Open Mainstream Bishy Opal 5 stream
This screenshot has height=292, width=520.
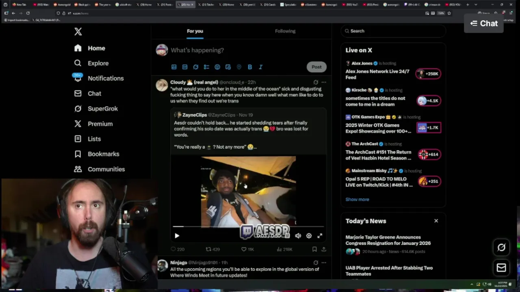379,182
